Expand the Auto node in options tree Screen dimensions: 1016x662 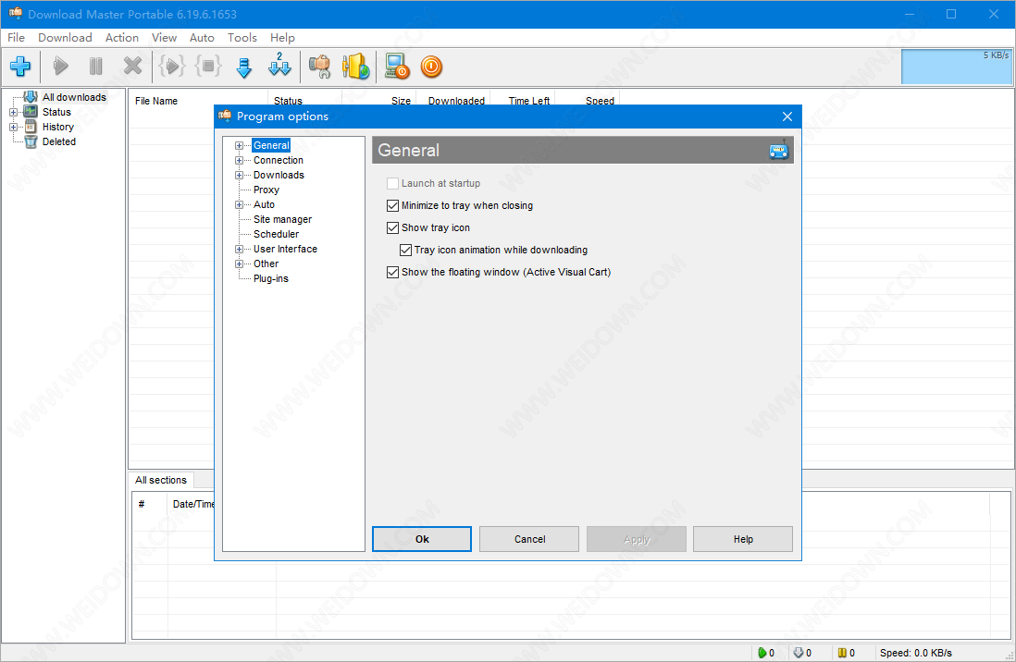click(239, 204)
